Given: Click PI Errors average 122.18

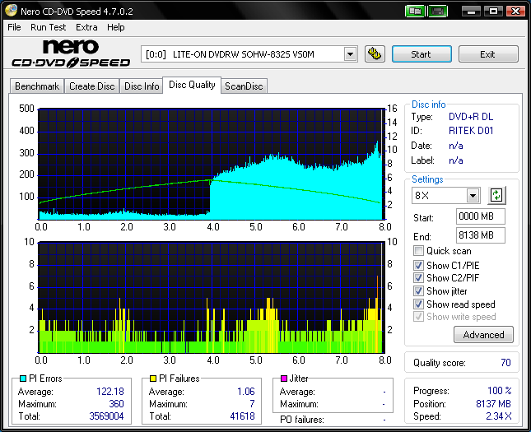Looking at the screenshot, I should point(110,392).
